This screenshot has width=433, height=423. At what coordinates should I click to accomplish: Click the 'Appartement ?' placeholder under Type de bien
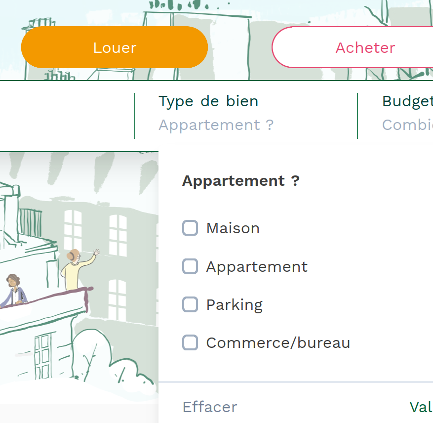216,125
